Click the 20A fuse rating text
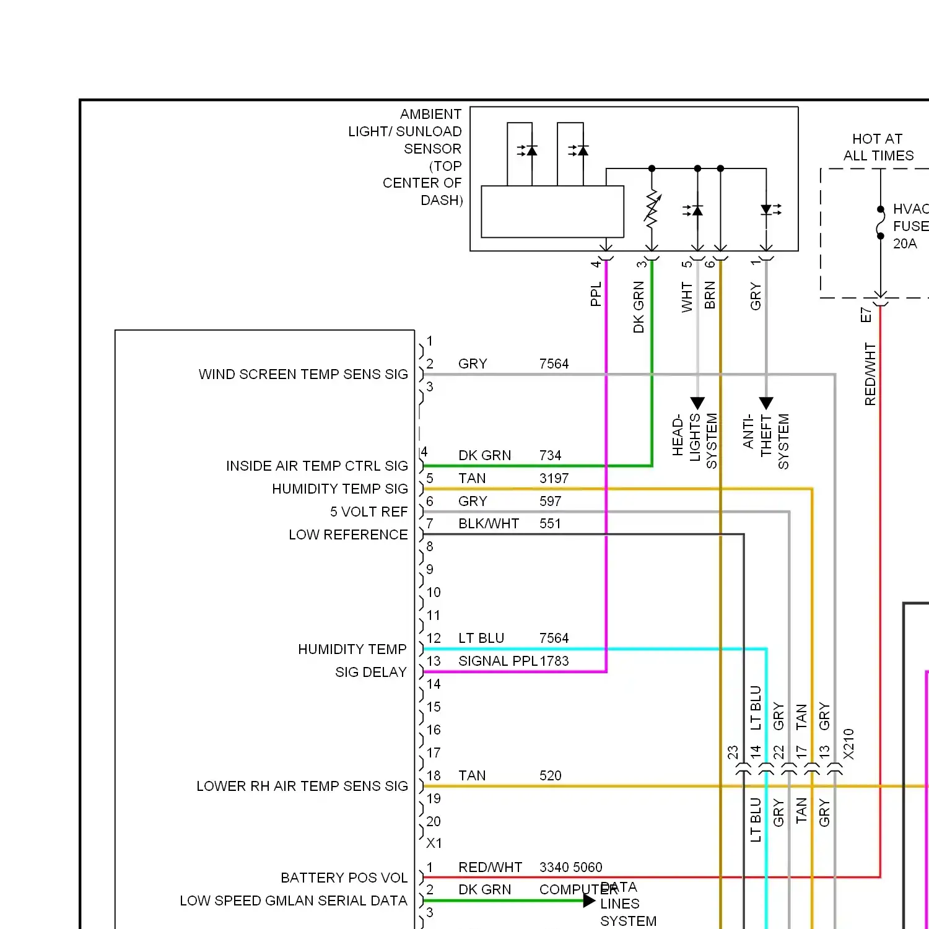This screenshot has height=929, width=929. (x=905, y=243)
